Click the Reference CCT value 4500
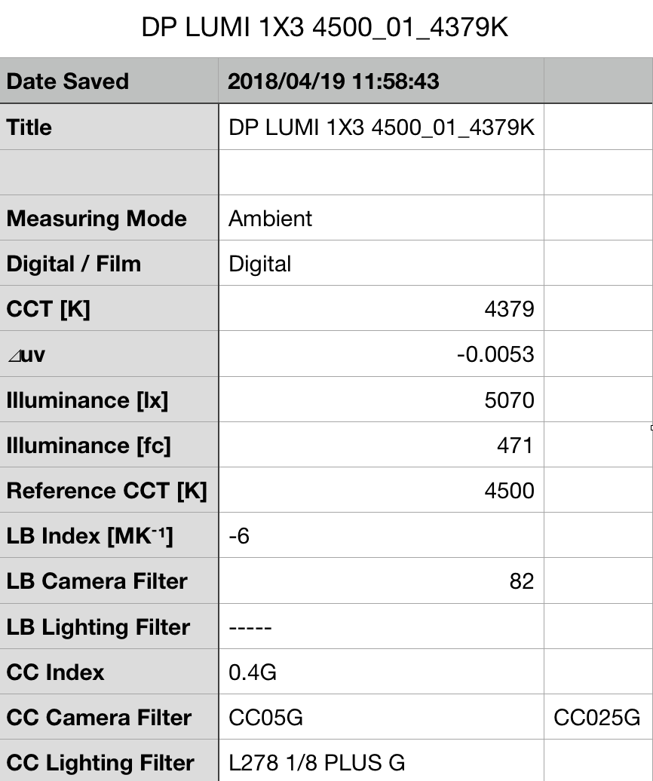This screenshot has width=653, height=781. [x=509, y=491]
